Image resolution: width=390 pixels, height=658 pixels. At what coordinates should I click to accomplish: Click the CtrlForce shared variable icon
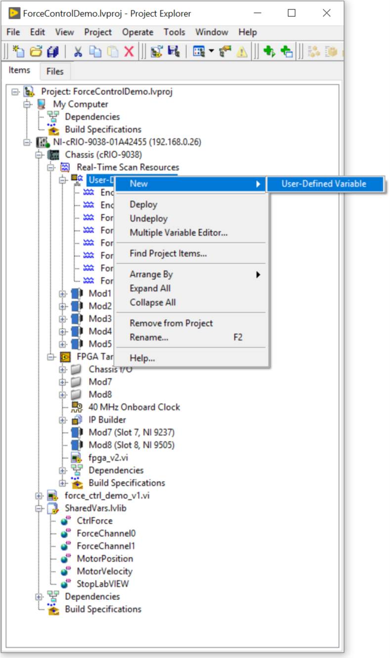(x=65, y=521)
